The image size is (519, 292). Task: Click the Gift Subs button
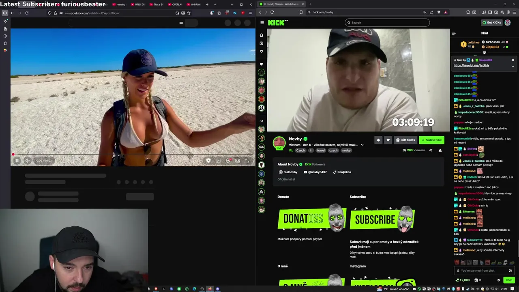click(x=405, y=140)
